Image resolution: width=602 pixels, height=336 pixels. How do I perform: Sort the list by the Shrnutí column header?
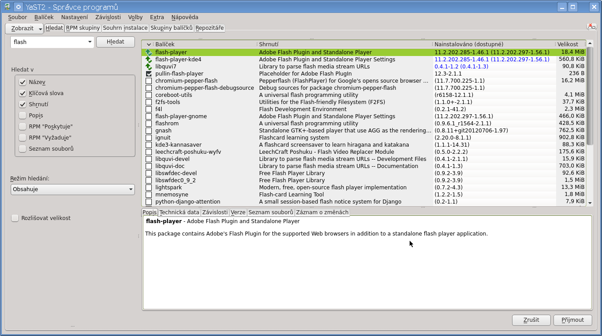tap(345, 44)
